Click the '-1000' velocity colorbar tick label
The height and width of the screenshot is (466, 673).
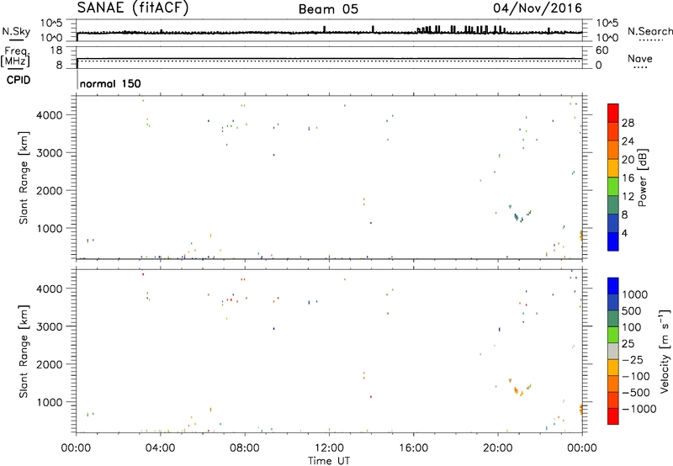(x=639, y=409)
